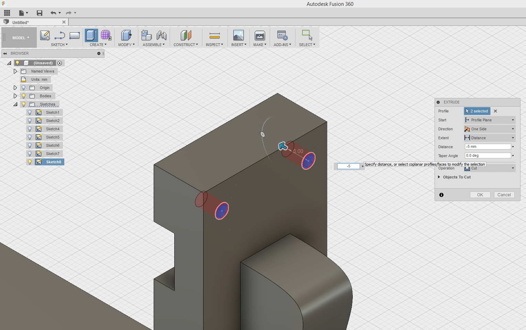Open the Operation Cut dropdown
The width and height of the screenshot is (526, 330).
pyautogui.click(x=490, y=168)
